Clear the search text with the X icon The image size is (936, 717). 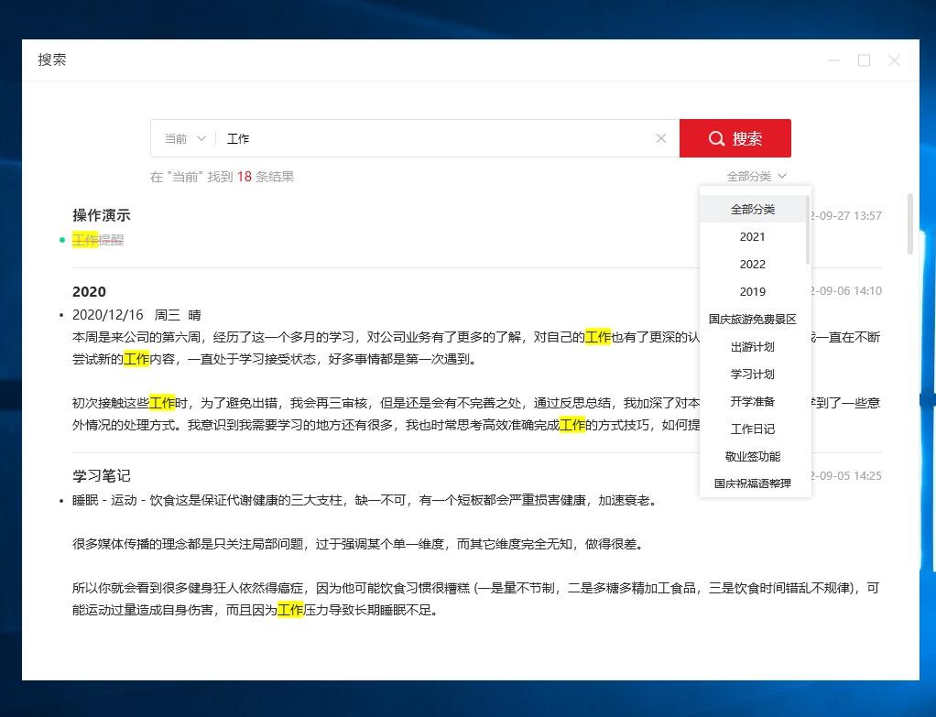tap(661, 138)
